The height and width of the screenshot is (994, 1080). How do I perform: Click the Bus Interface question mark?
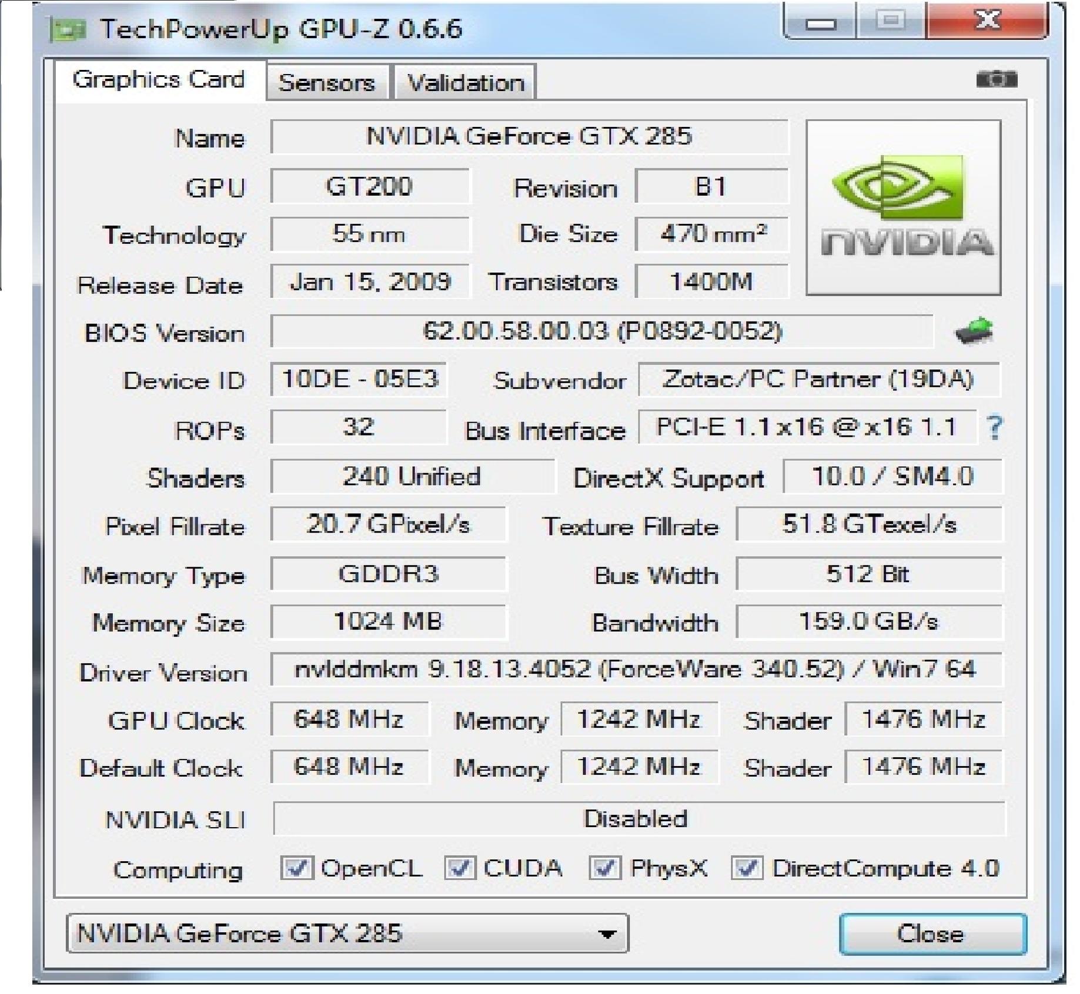tap(995, 427)
